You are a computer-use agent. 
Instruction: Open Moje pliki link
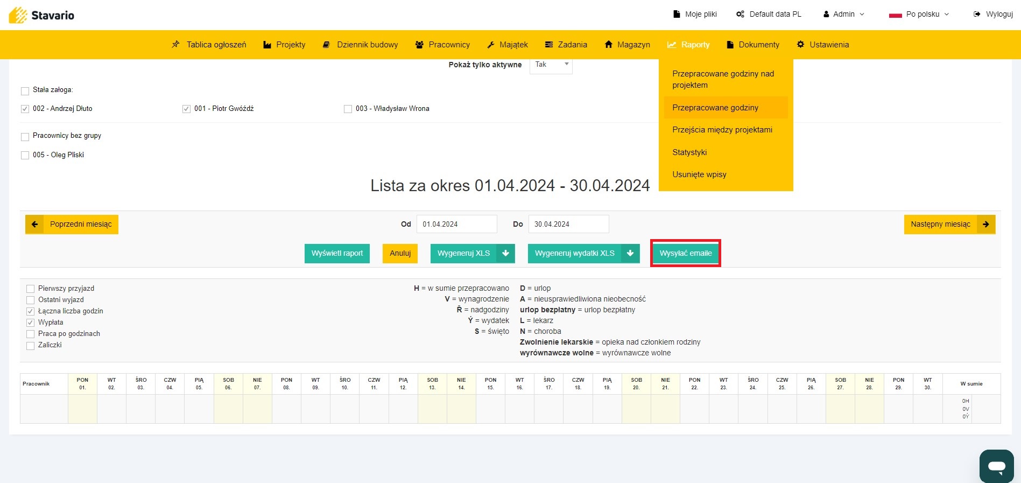click(695, 14)
